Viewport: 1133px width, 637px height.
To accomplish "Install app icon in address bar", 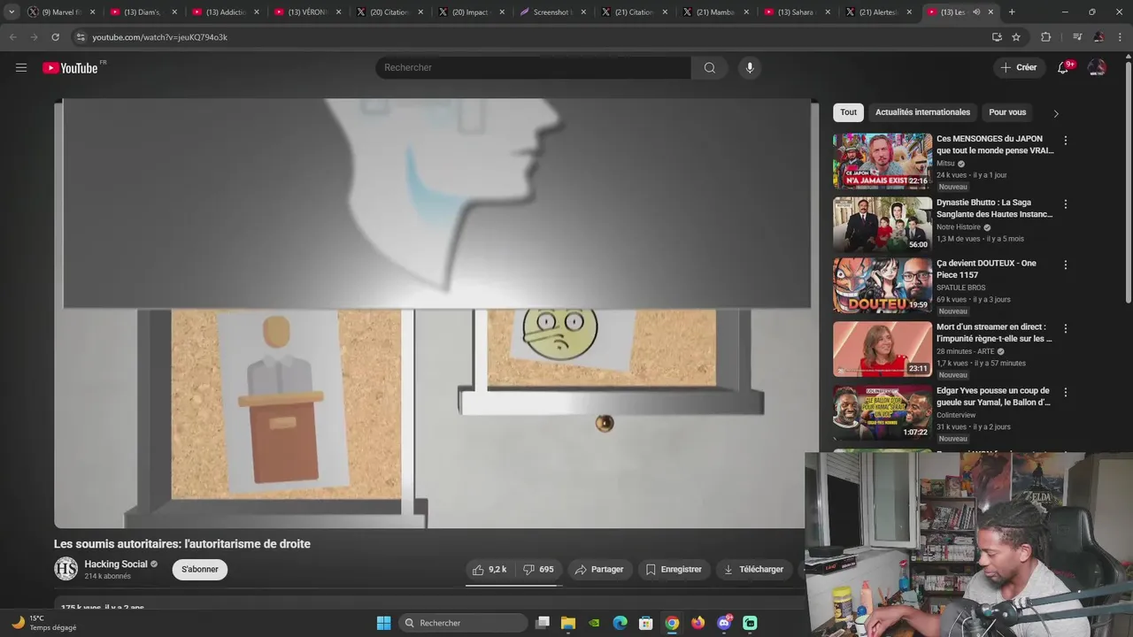I will coord(997,37).
